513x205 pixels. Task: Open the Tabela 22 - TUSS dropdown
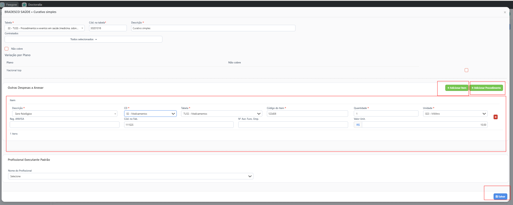(x=45, y=28)
